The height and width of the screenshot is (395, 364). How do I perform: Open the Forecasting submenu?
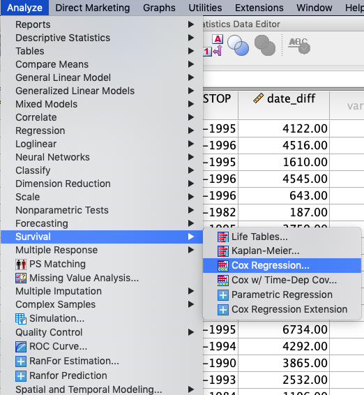click(102, 223)
